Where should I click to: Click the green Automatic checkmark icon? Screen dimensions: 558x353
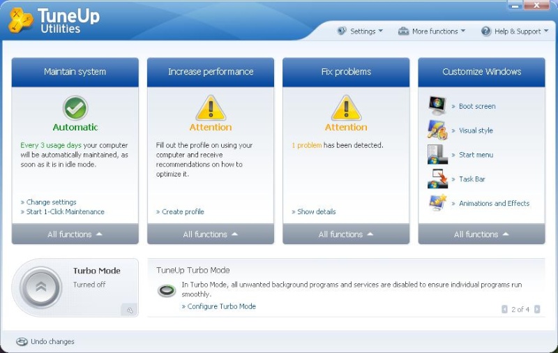(75, 108)
